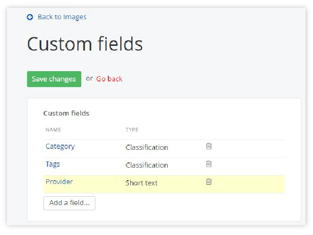Open the Back to Images link
Image resolution: width=313 pixels, height=235 pixels.
(x=62, y=17)
